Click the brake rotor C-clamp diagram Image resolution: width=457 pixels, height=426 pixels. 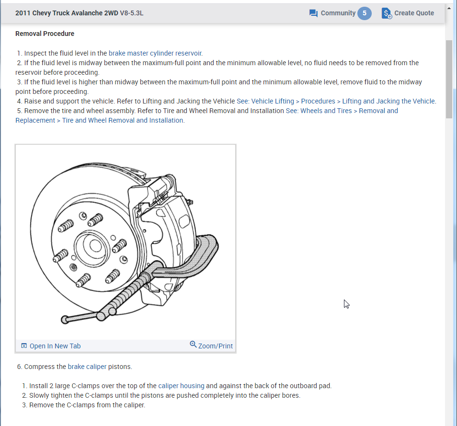(126, 242)
